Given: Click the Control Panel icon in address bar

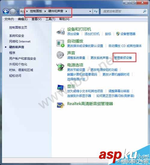Looking at the screenshot, I should click(x=22, y=11).
